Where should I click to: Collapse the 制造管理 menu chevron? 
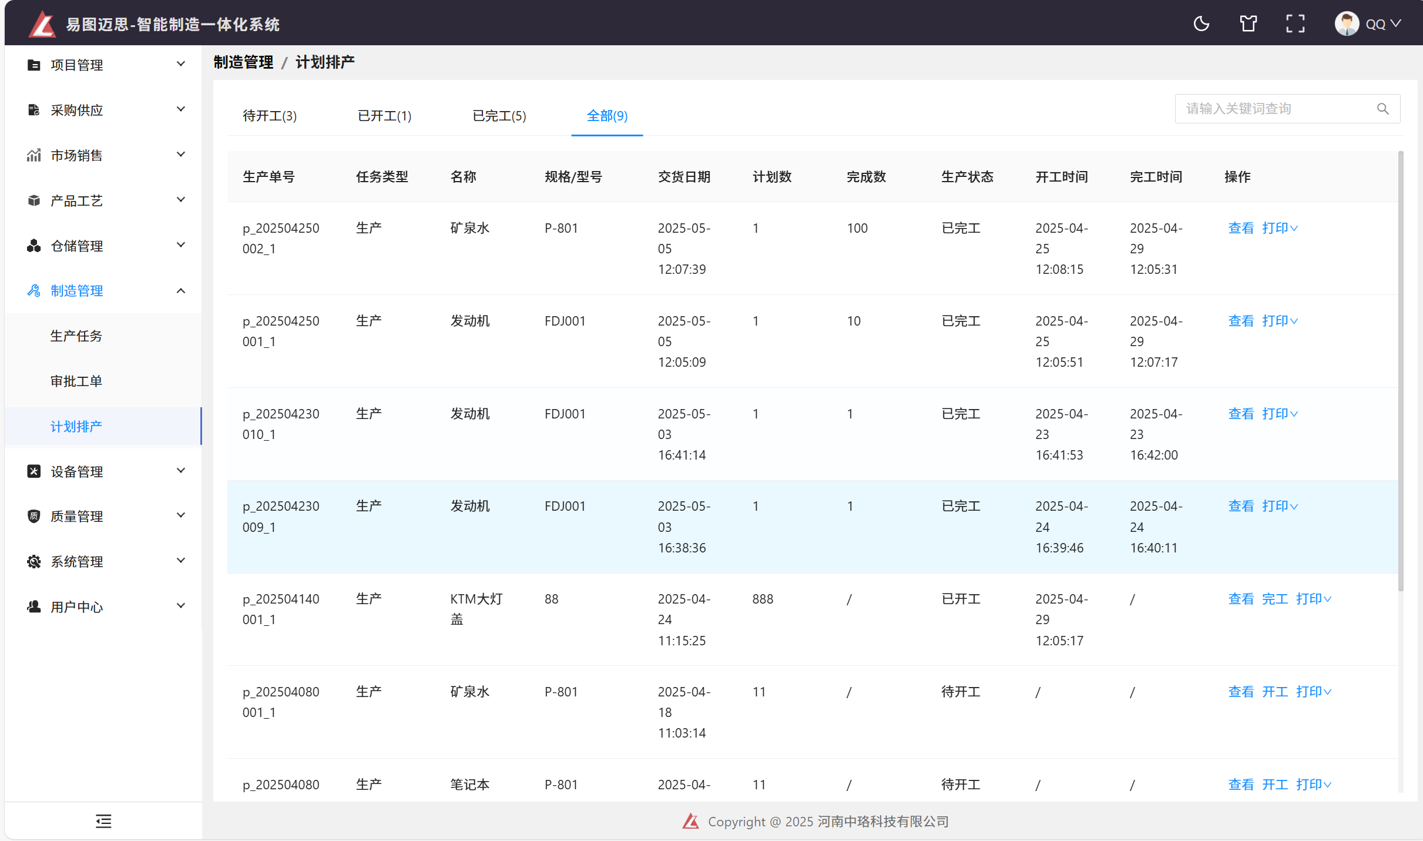[x=181, y=290]
